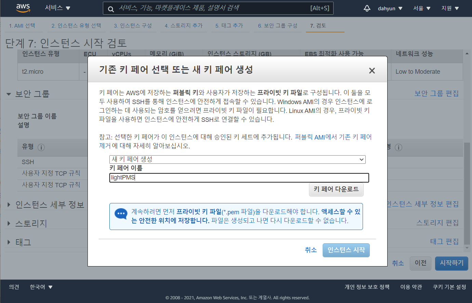
Task: Click the info icon next to 유형
Action: coord(41,147)
